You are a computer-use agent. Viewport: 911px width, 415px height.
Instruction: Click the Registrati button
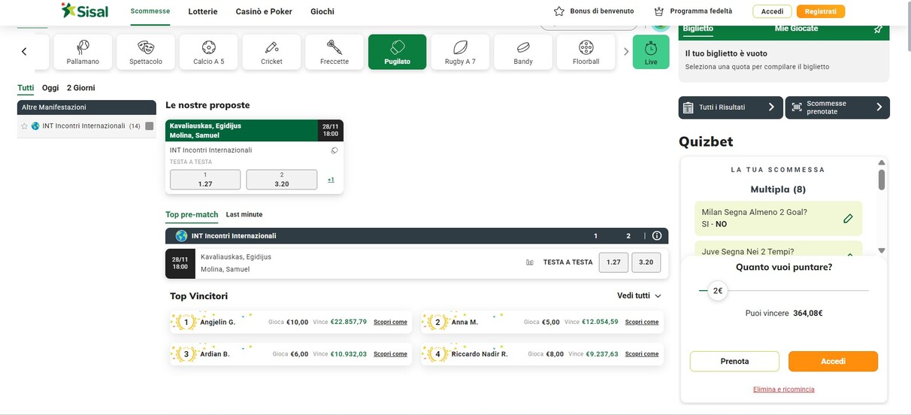pyautogui.click(x=820, y=11)
